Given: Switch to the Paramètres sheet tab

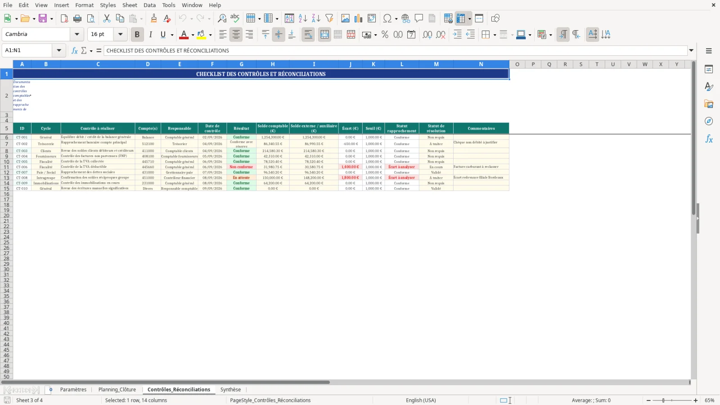Looking at the screenshot, I should tap(73, 390).
